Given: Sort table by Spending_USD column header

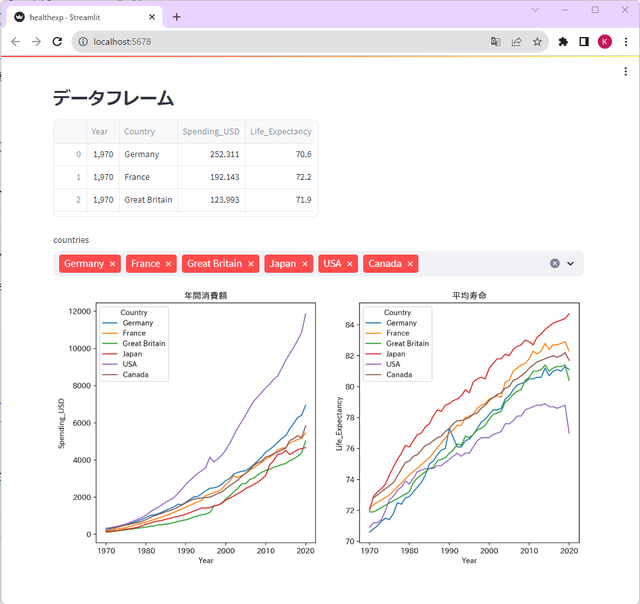Looking at the screenshot, I should pos(211,131).
